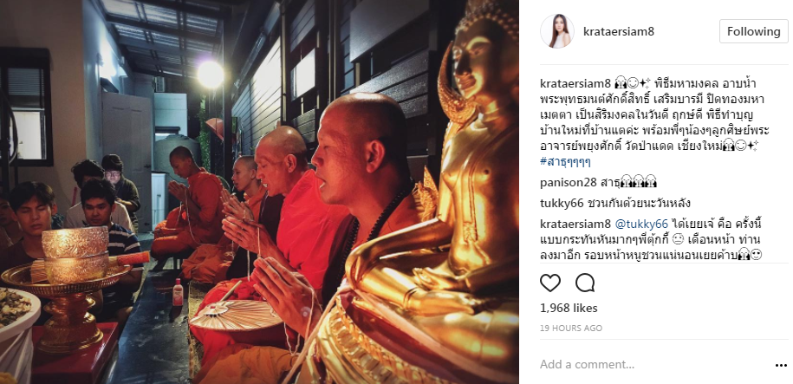Click the #สาธุๆๆๆๆ hashtag

(565, 162)
